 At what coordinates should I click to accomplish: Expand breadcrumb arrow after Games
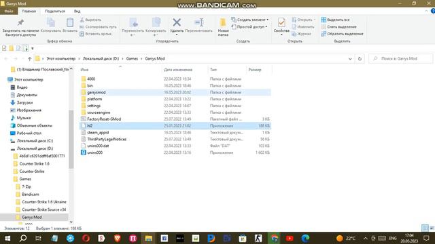[141, 59]
